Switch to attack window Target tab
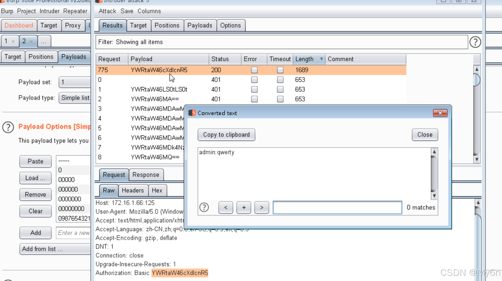502x281 pixels. 138,25
